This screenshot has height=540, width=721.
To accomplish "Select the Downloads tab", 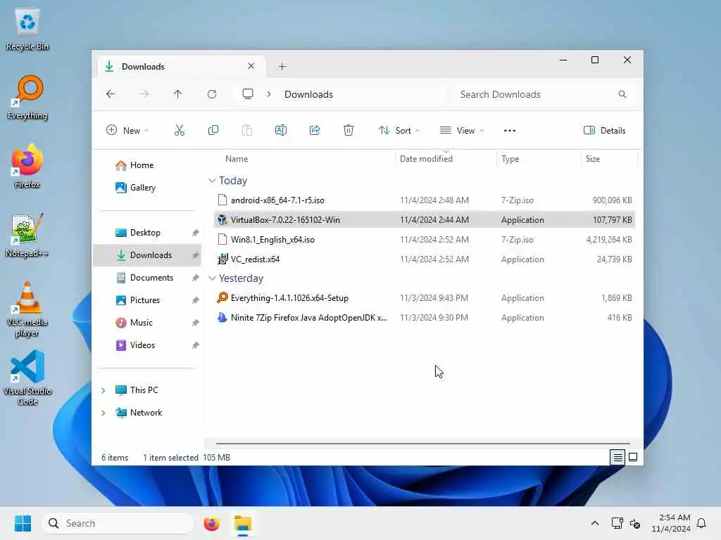I will coord(182,67).
